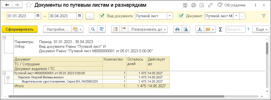
Task: Select row Пирожок Георгий Валерьянович
Action: (x=58, y=77)
